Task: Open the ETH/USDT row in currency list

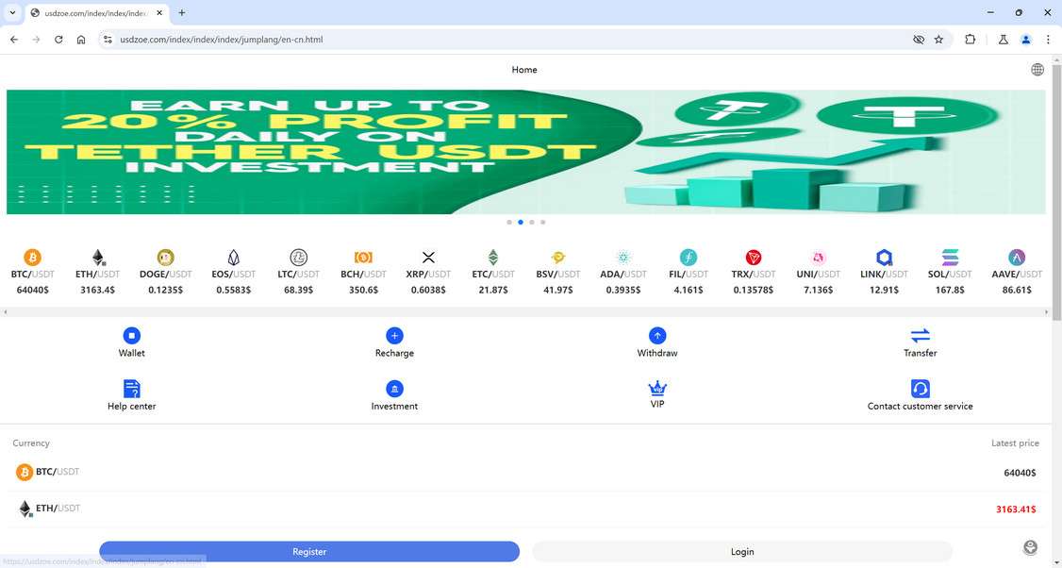Action: tap(58, 508)
